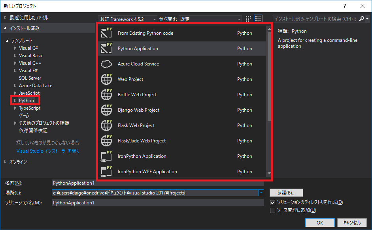372x230 pixels.
Task: Expand the Visual F# node arrow
Action: 15,71
